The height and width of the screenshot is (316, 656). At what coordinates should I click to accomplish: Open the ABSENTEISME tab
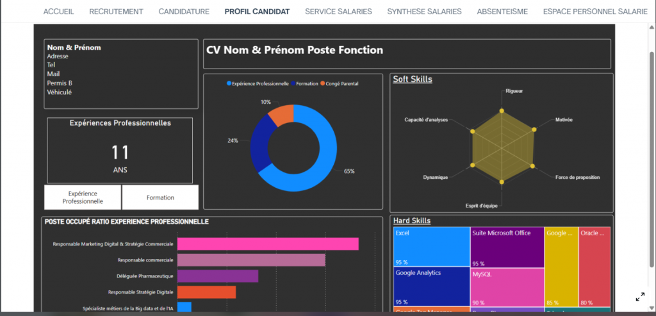pyautogui.click(x=502, y=12)
